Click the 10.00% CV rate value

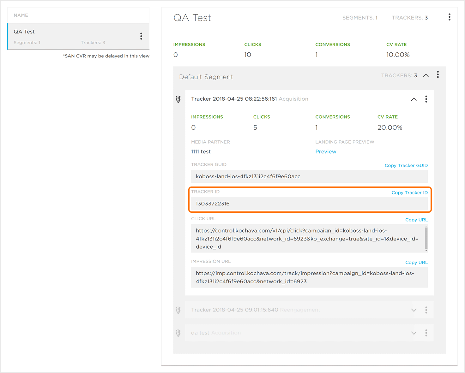[x=398, y=55]
